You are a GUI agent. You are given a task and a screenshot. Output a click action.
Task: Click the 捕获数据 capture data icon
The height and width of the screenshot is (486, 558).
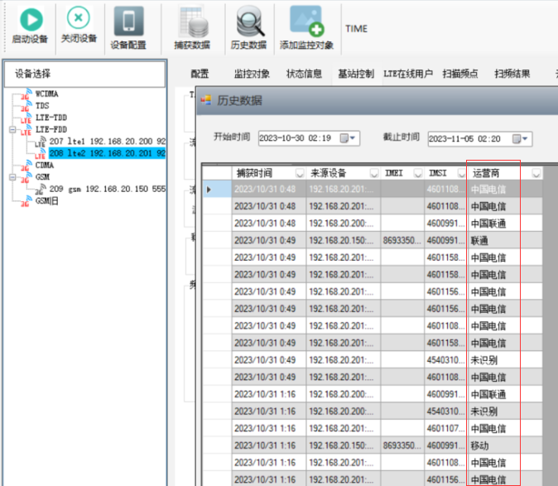point(191,23)
